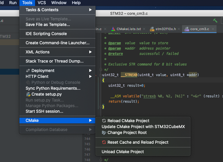Click line number 746 in the gutter
This screenshot has height=162, width=223.
click(x=87, y=149)
